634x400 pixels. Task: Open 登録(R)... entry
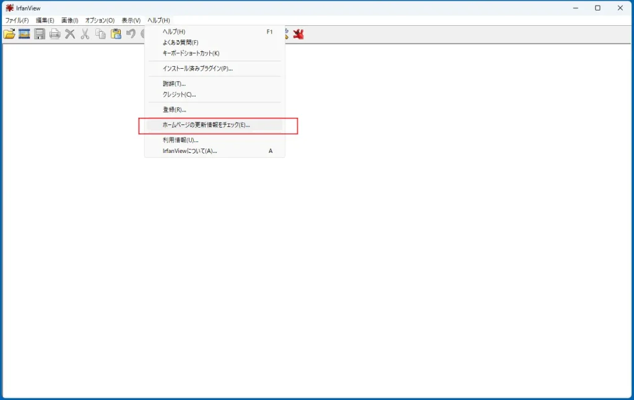point(215,110)
